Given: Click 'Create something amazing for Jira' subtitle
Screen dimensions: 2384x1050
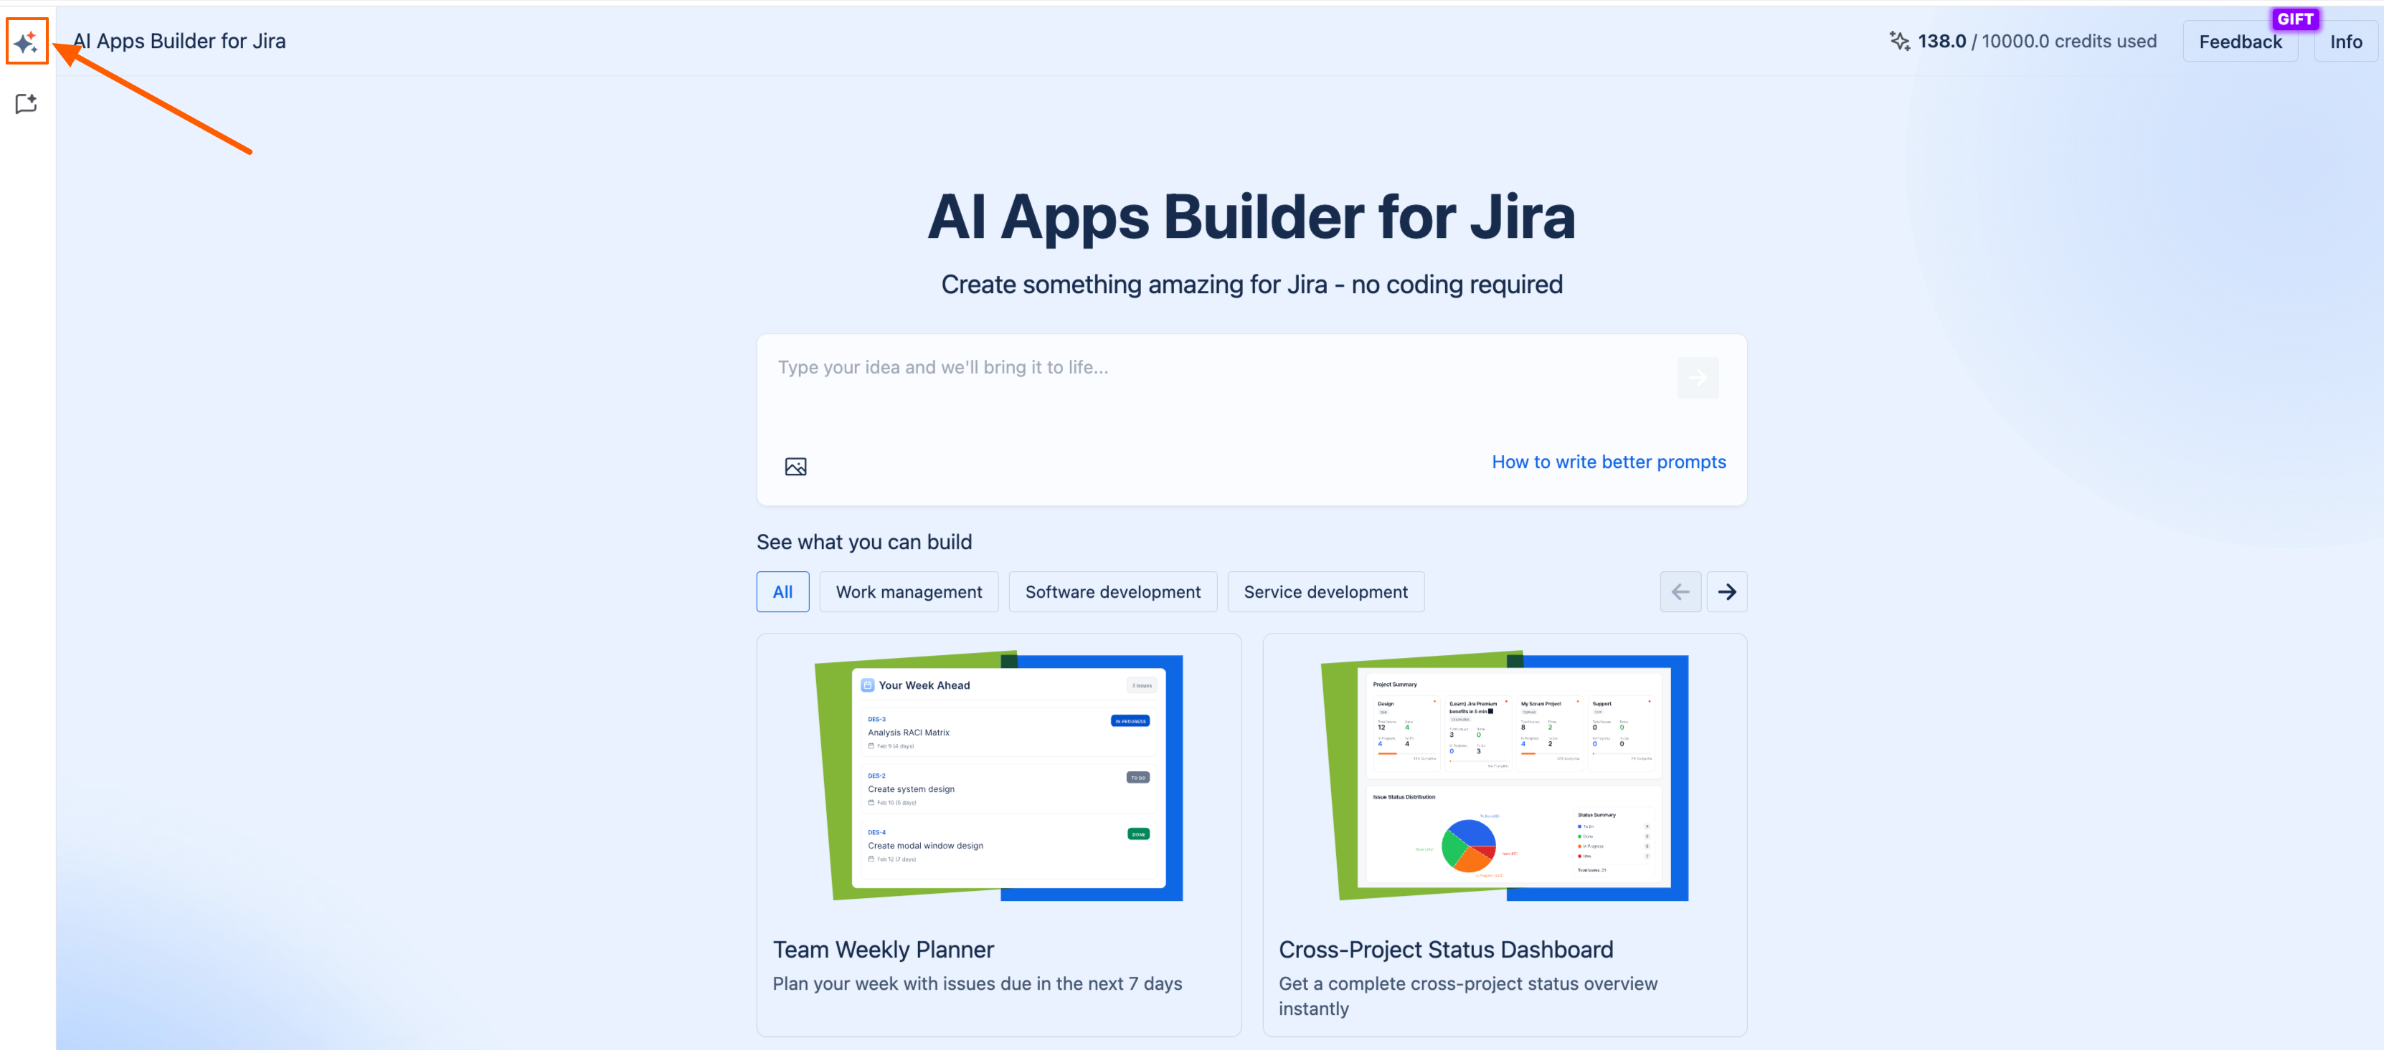Looking at the screenshot, I should coord(1252,284).
